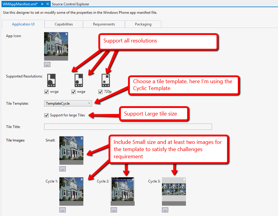278x216 pixels.
Task: Uncheck the wvga resolution checkbox
Action: (46, 92)
